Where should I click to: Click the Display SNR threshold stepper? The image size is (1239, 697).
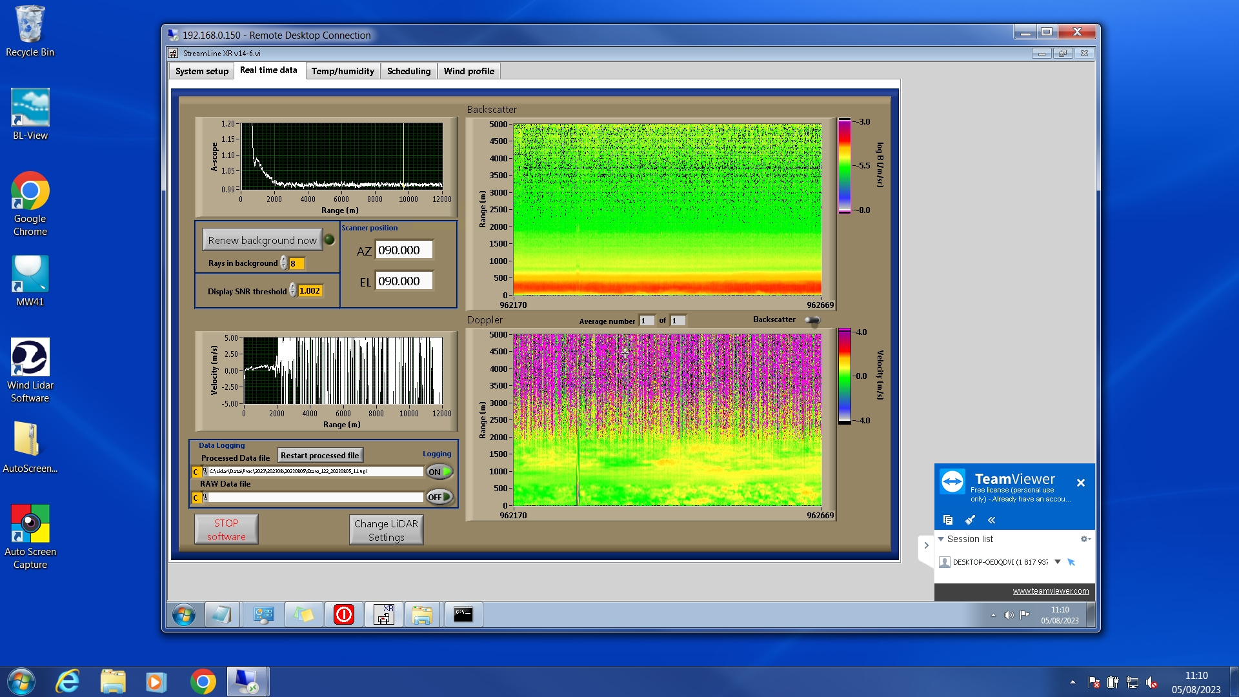tap(293, 290)
